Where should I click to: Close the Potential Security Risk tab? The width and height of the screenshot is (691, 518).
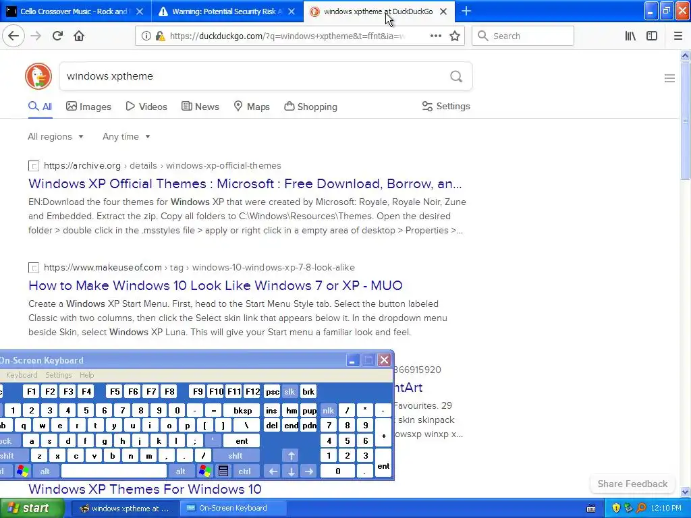pos(292,11)
